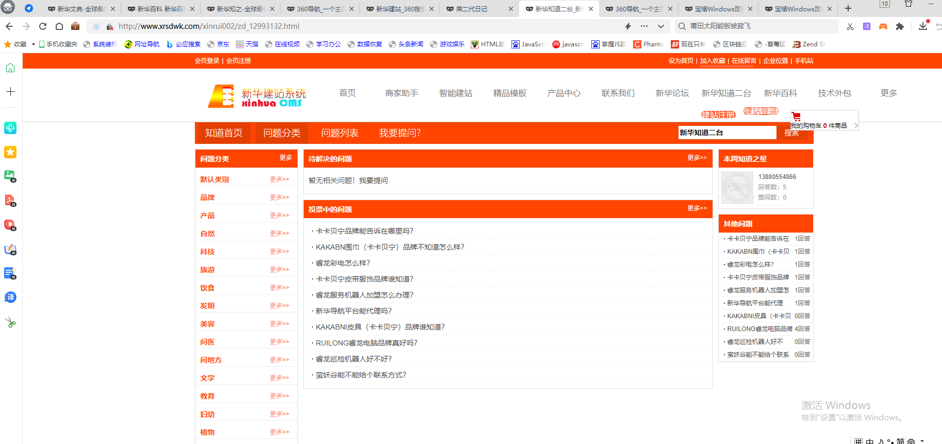
Task: Click the 我要提问 link under pending questions
Action: 373,180
